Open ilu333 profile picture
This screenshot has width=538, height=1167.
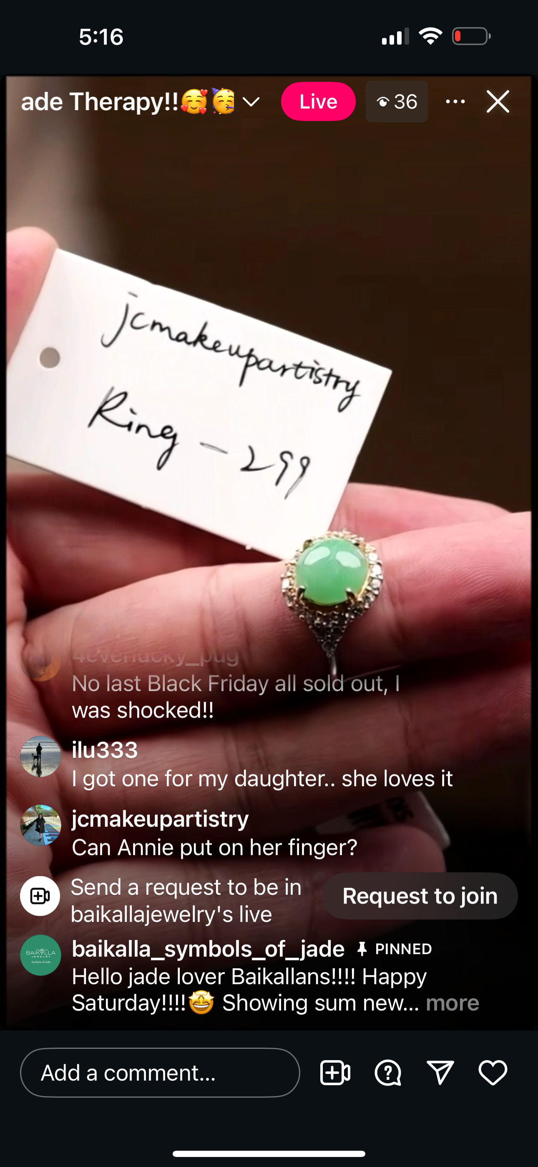tap(41, 756)
